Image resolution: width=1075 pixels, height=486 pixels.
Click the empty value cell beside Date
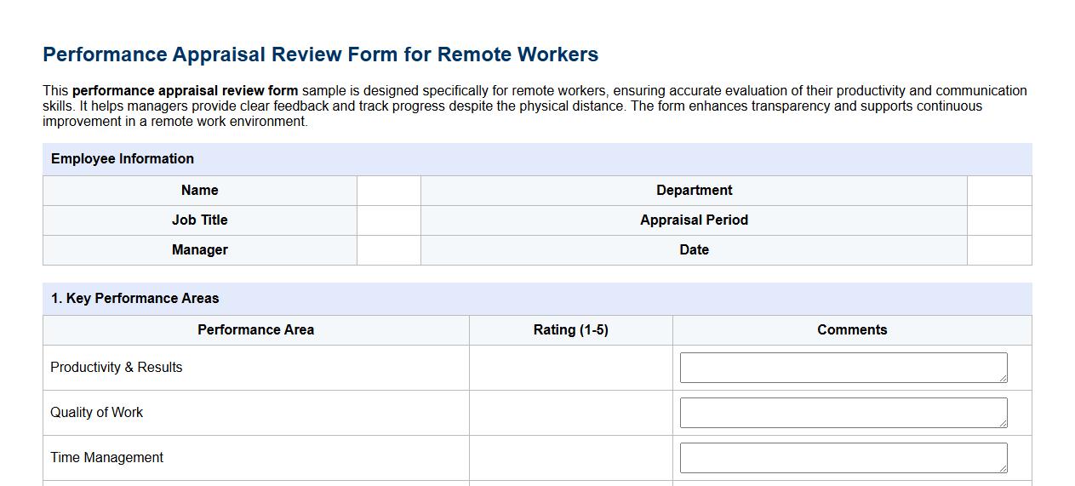coord(999,250)
